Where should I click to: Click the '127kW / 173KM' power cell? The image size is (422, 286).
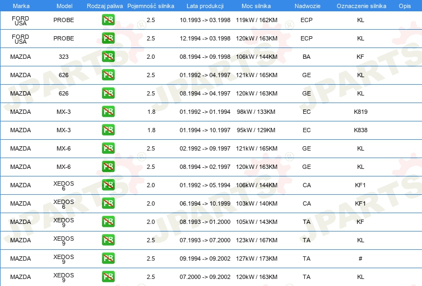coord(256,258)
